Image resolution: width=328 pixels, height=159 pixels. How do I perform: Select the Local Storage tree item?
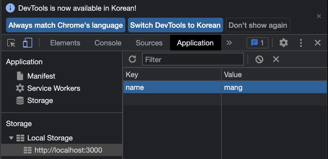point(50,138)
